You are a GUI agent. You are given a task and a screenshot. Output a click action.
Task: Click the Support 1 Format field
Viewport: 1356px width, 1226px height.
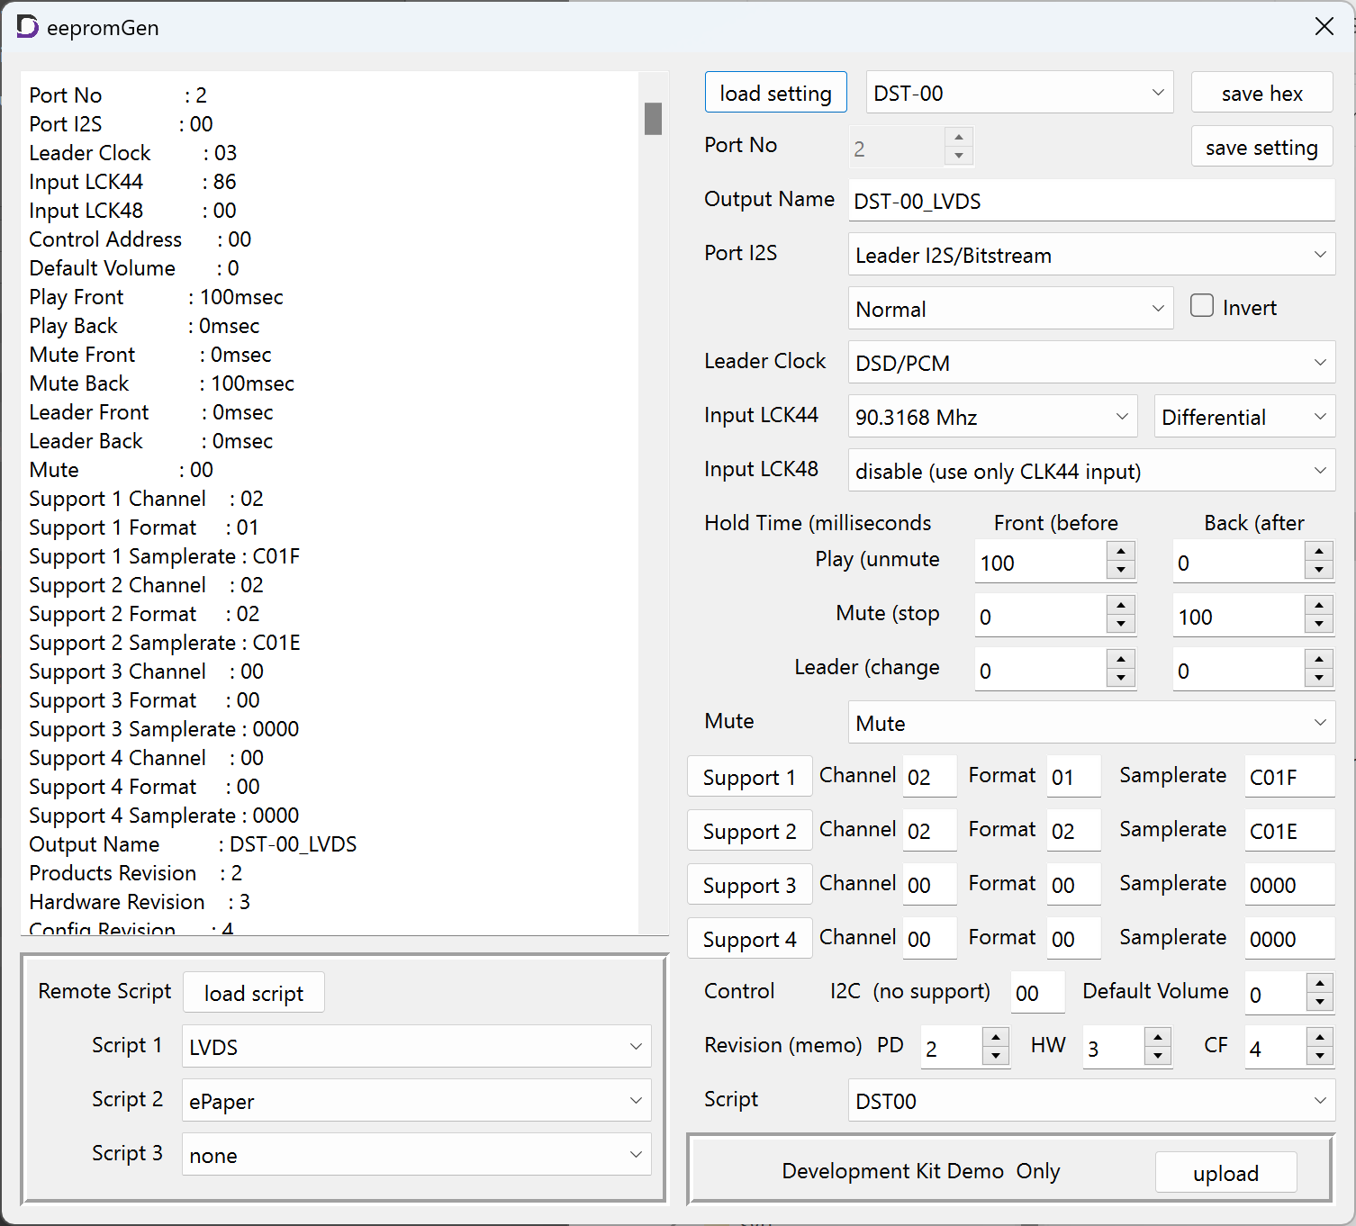coord(1073,777)
